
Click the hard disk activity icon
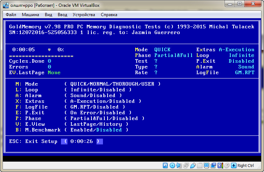tap(165, 166)
